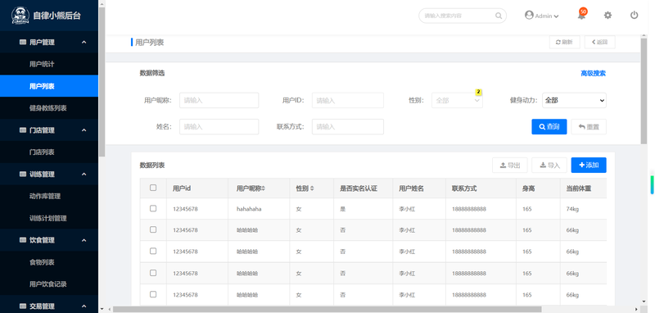Focus the top search input box
The image size is (655, 313).
point(463,16)
